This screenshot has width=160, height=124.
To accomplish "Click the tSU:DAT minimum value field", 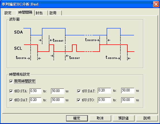I will point(104,91).
